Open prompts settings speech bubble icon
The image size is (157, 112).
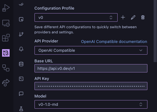click(x=22, y=94)
